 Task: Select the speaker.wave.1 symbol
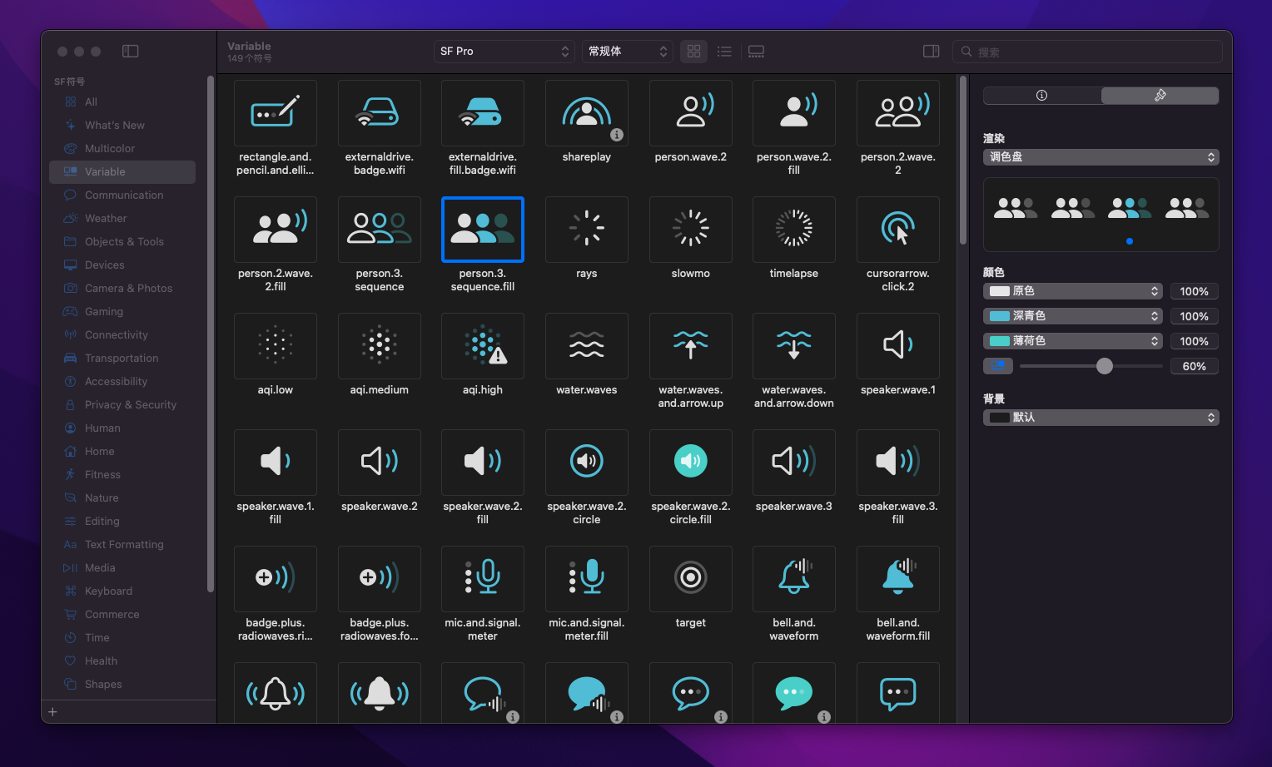pyautogui.click(x=897, y=346)
